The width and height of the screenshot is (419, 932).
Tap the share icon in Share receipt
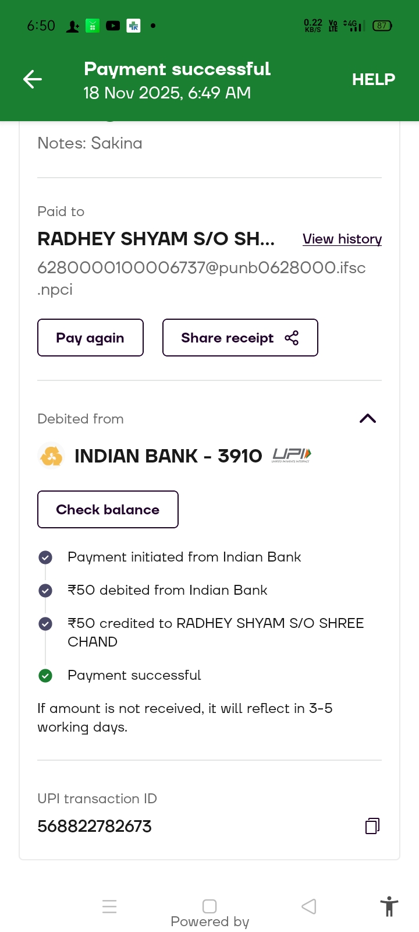click(292, 338)
